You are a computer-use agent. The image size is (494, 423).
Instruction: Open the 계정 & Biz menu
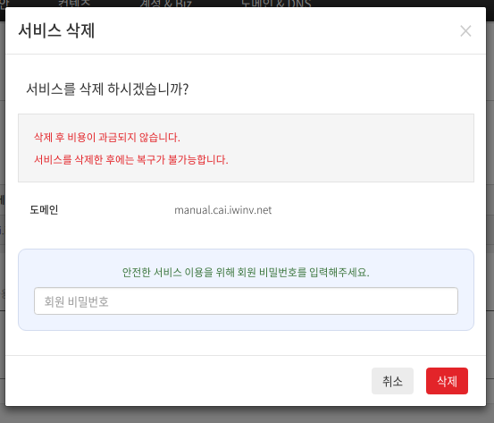[x=166, y=4]
